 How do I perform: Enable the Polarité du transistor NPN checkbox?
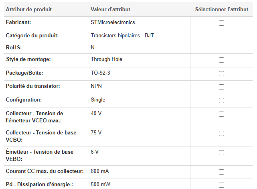coord(221,87)
